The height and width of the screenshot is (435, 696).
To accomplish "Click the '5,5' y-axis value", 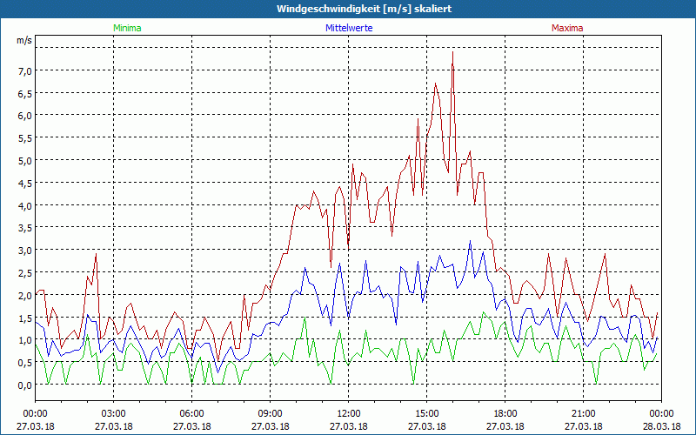I will (x=24, y=138).
